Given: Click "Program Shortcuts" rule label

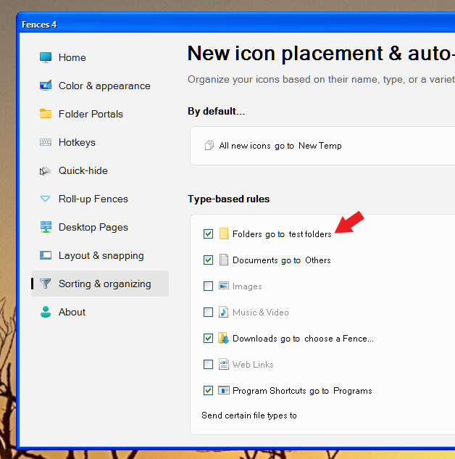Looking at the screenshot, I should pos(270,391).
